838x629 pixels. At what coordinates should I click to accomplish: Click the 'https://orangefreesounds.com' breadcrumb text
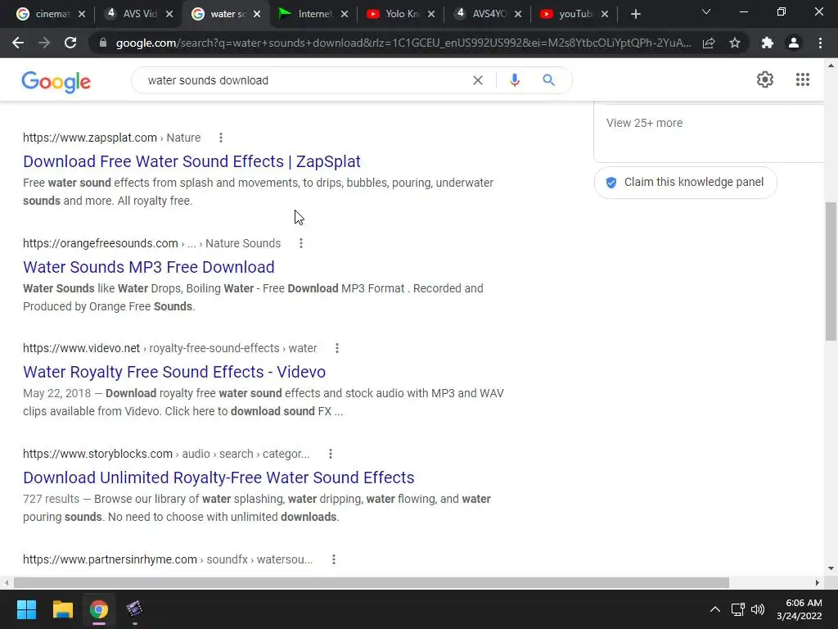tap(101, 243)
